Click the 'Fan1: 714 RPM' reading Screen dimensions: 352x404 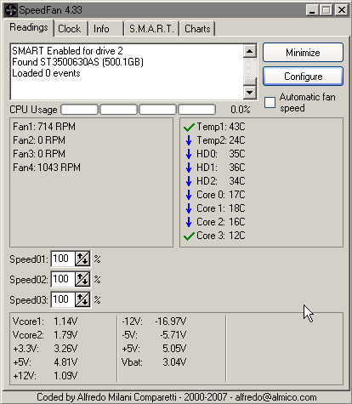[44, 127]
